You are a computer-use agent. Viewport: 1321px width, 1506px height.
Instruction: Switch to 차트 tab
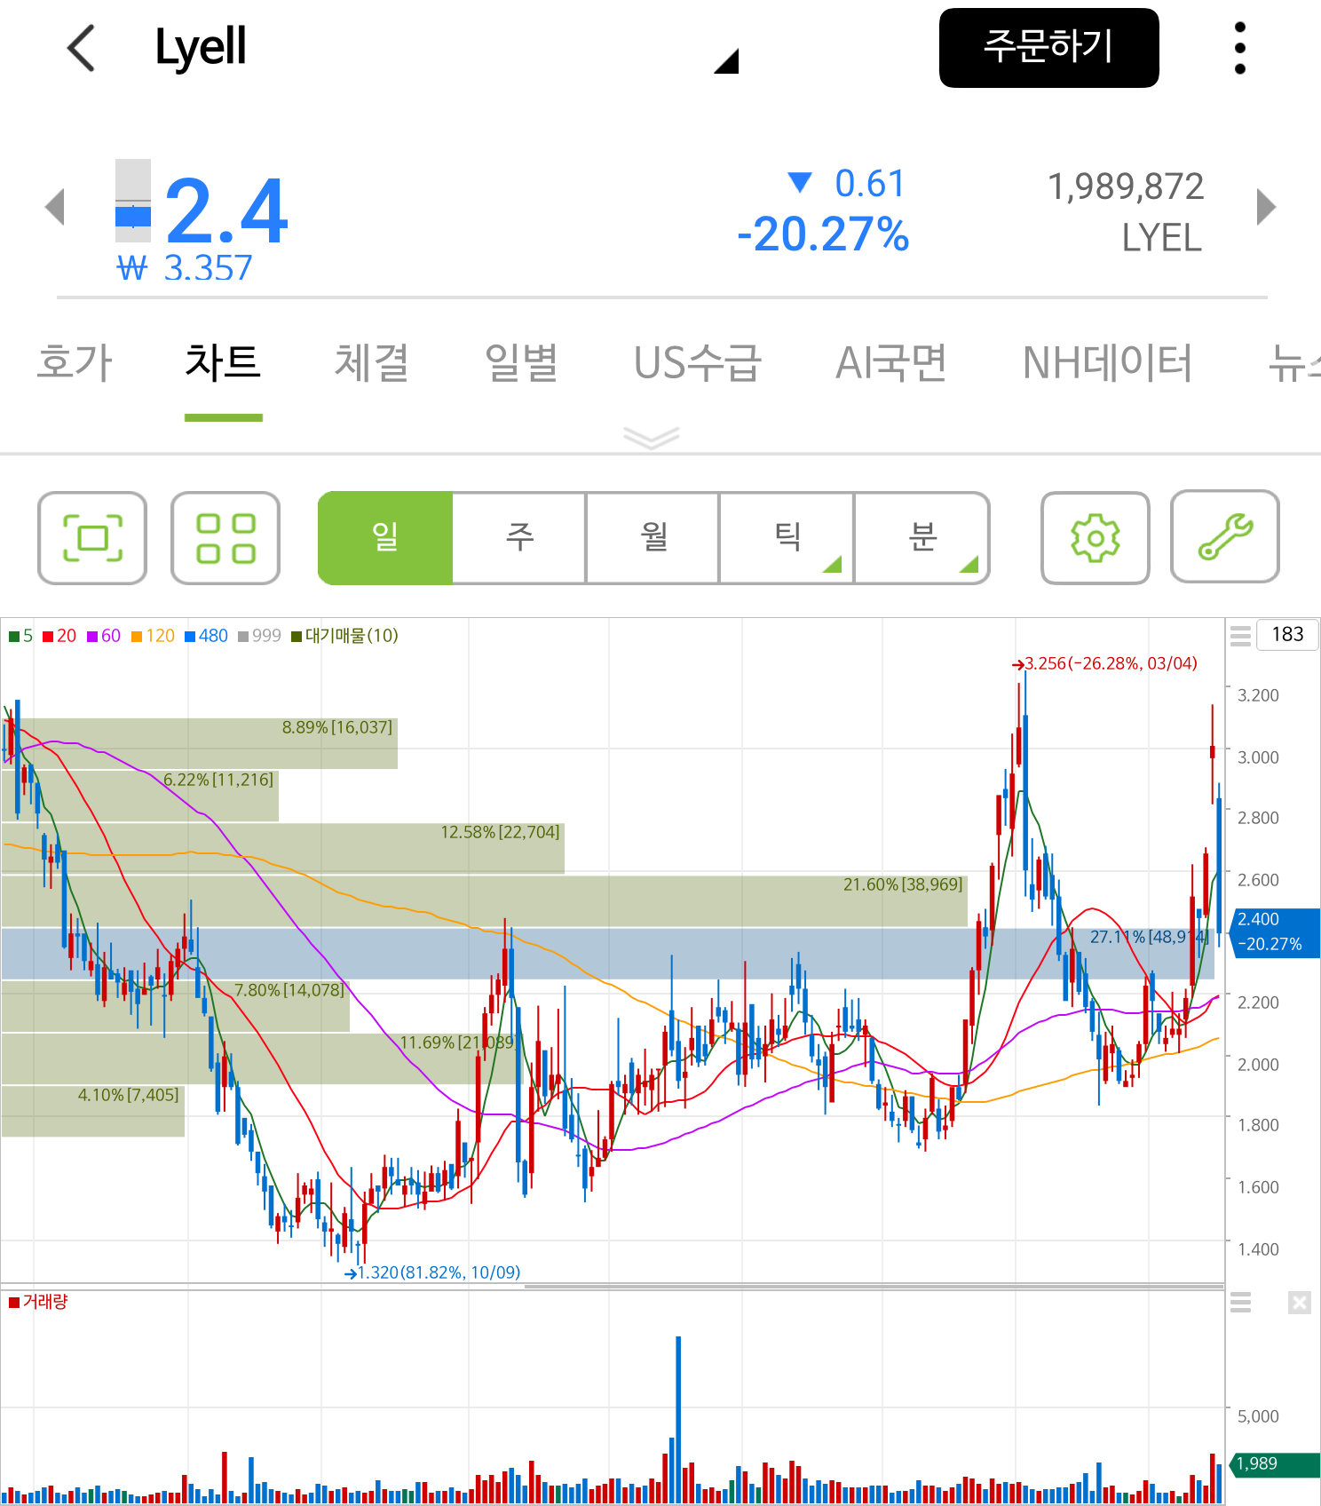tap(223, 362)
